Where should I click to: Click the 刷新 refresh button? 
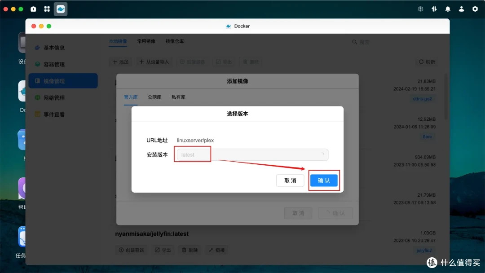427,62
